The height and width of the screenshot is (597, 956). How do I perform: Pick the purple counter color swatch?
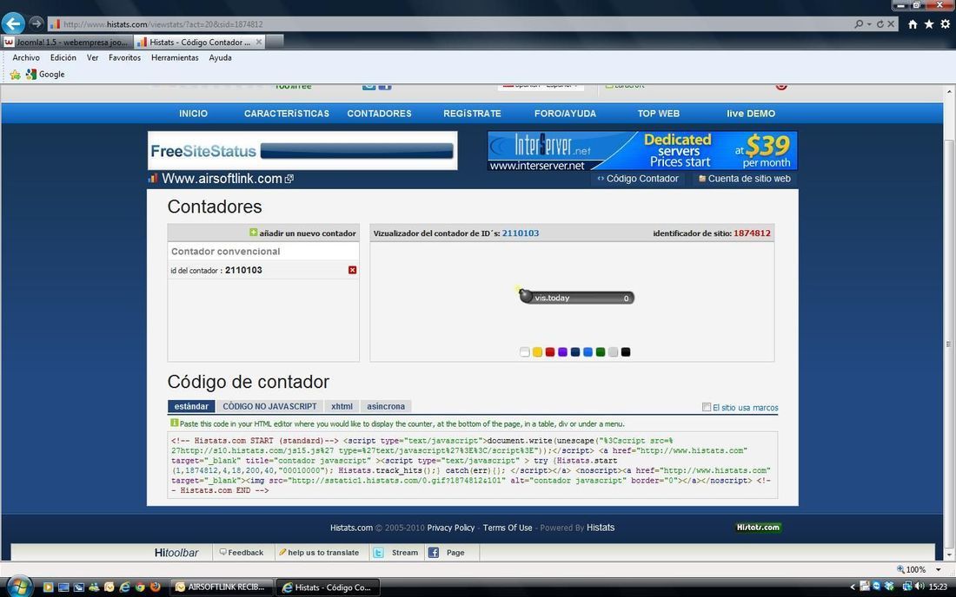(563, 351)
